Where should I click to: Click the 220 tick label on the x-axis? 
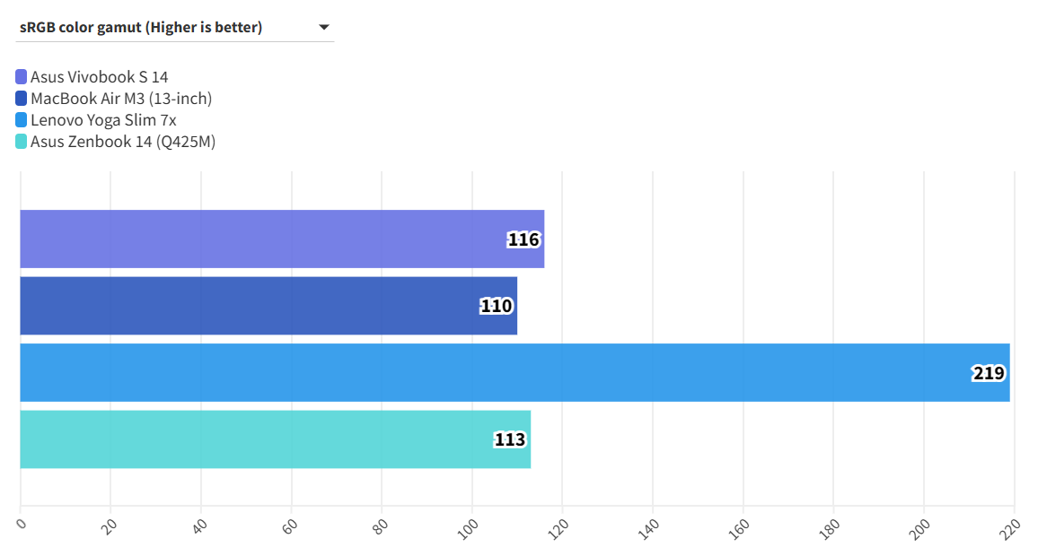[x=1009, y=528]
